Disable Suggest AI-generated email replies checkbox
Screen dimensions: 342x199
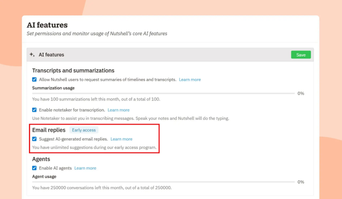(35, 139)
